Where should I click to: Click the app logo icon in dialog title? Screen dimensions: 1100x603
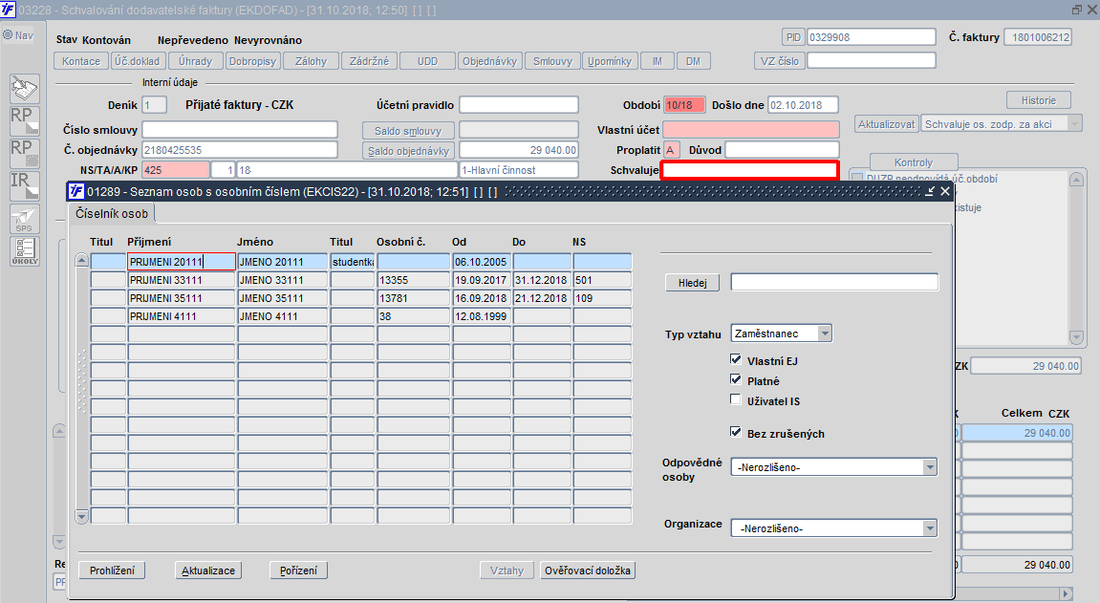[x=76, y=191]
